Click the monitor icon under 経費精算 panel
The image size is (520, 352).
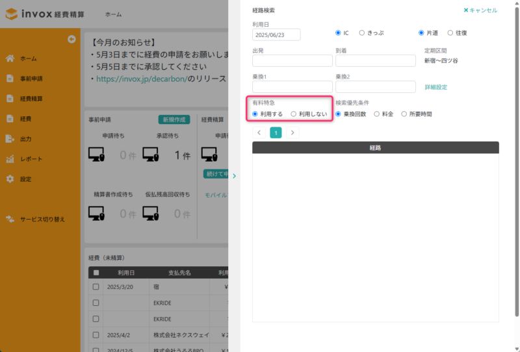(209, 155)
